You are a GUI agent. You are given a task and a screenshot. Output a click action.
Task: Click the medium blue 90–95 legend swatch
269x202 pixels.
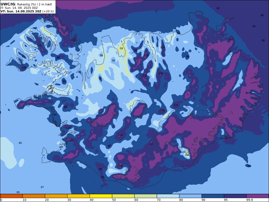[x=213, y=196]
